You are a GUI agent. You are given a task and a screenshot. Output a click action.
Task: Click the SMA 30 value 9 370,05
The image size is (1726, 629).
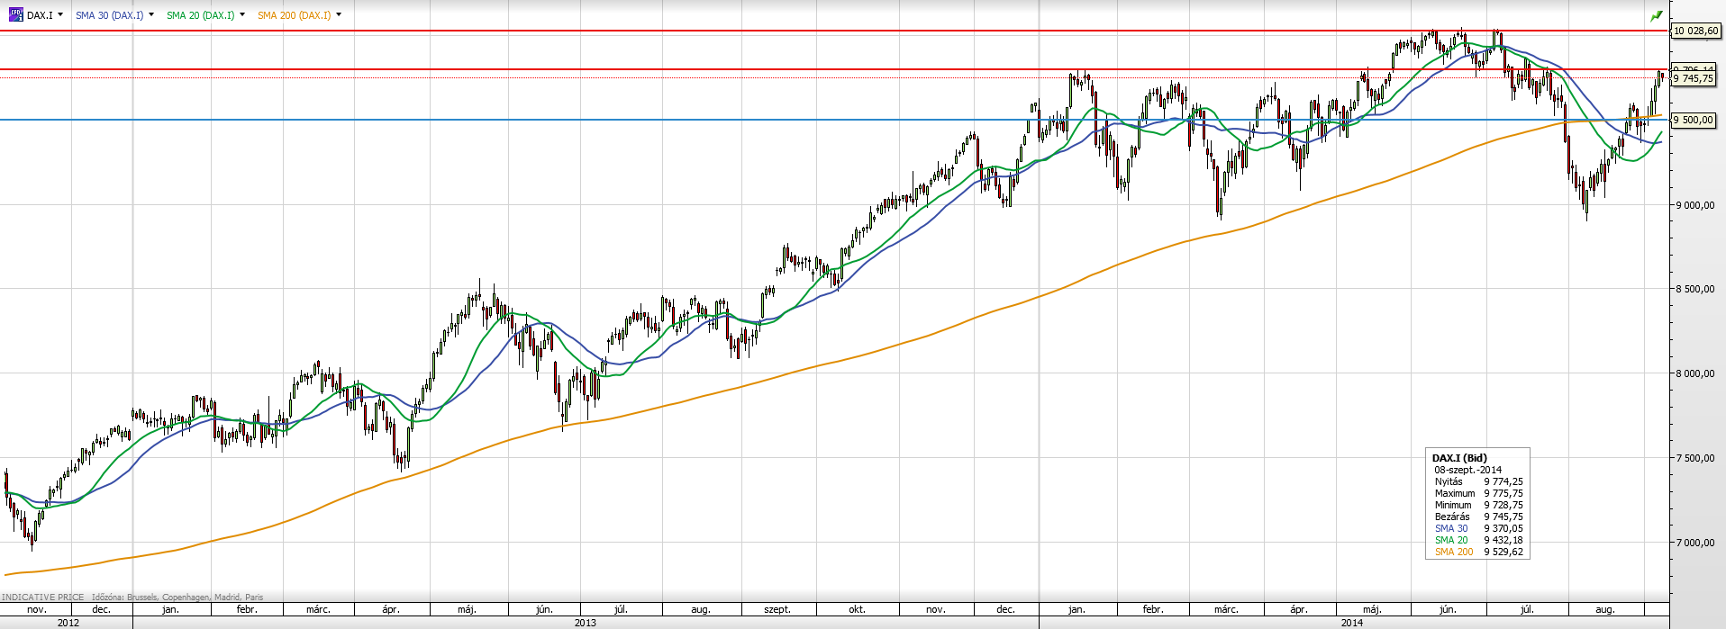click(1503, 528)
